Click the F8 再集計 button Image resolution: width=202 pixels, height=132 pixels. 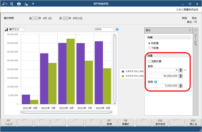click(126, 122)
